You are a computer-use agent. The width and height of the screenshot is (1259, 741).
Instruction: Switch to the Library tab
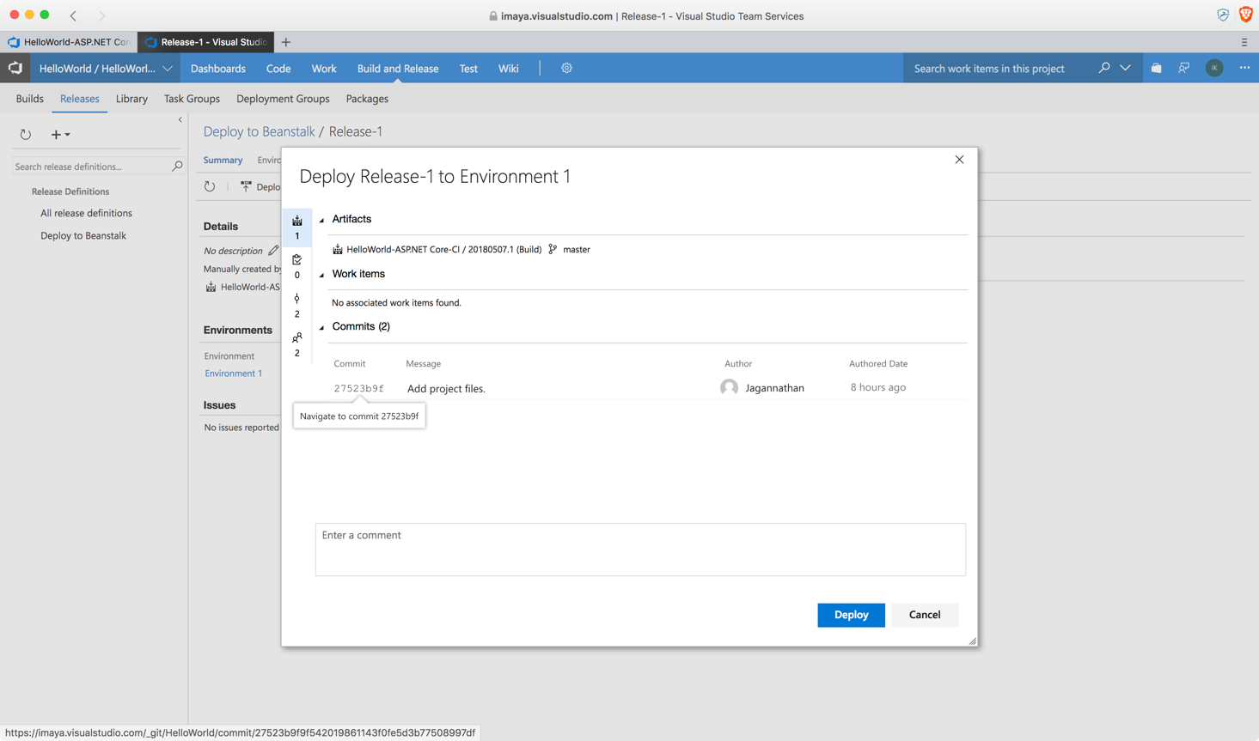point(131,99)
